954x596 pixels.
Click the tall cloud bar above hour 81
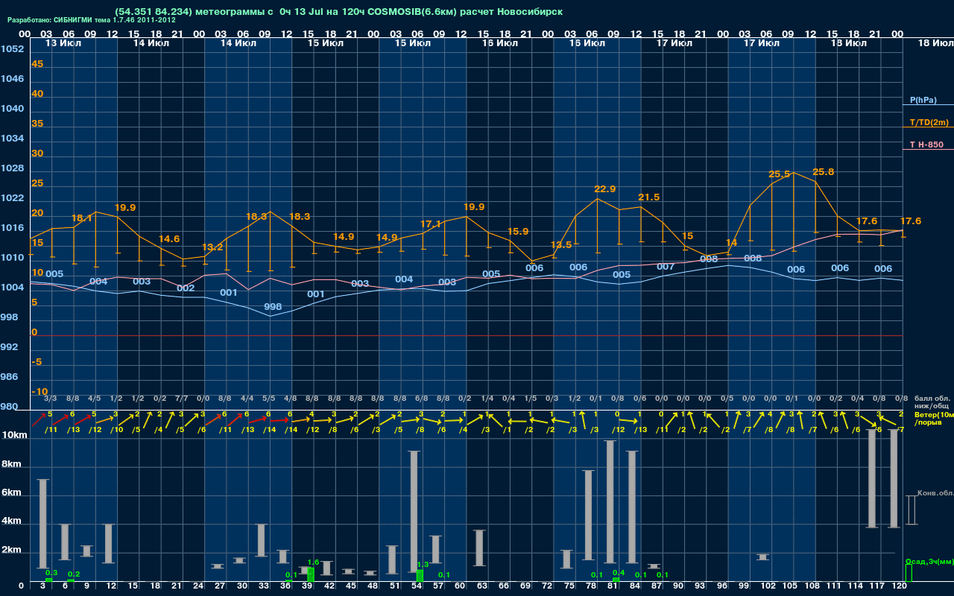(x=610, y=501)
